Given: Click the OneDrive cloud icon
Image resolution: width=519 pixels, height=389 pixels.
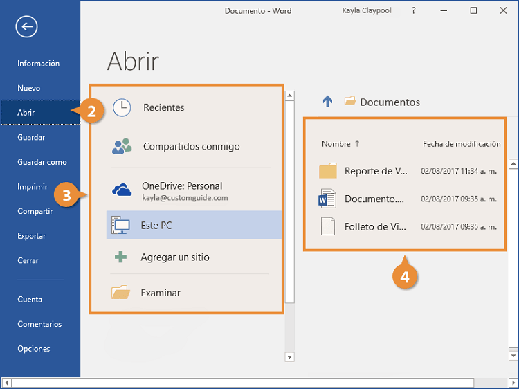Looking at the screenshot, I should point(122,190).
